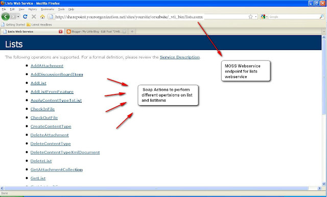Screen dimensions: 327x197
Task: Open the Getting Started bookmark
Action: click(x=13, y=24)
